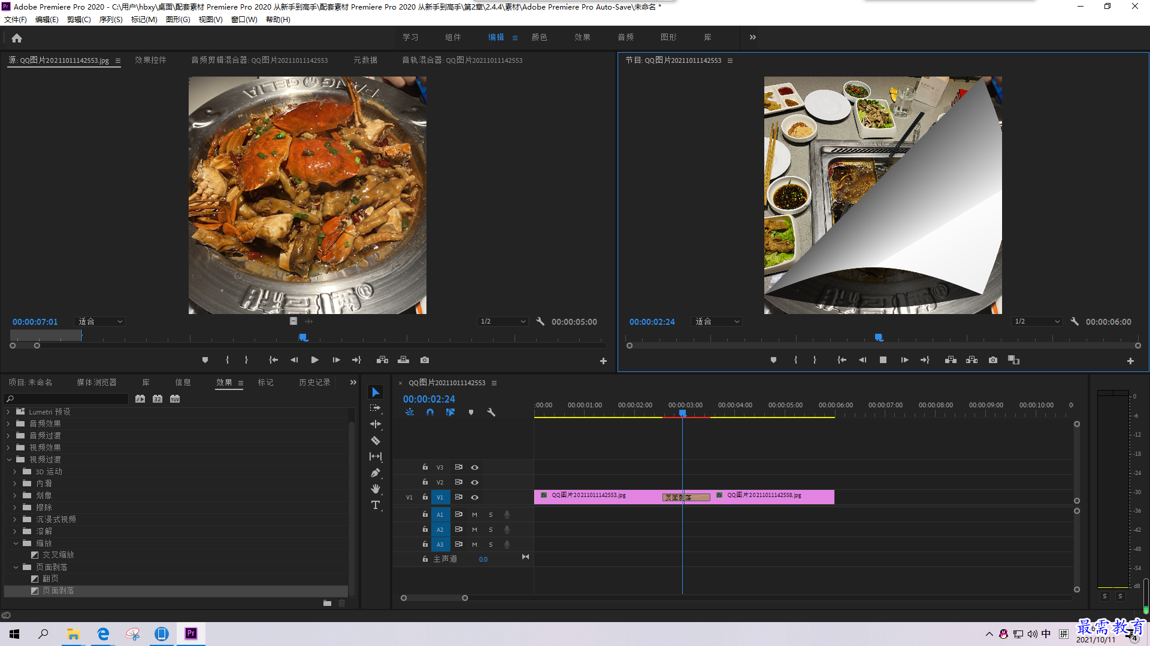The width and height of the screenshot is (1150, 646).
Task: Select the Razor tool
Action: pos(376,440)
